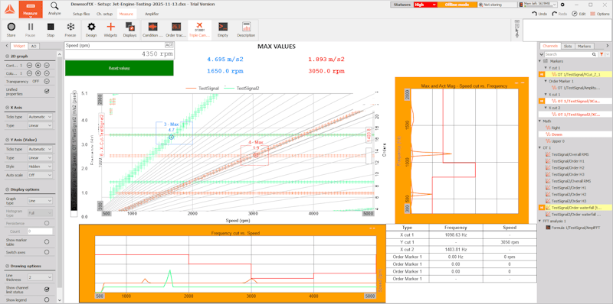613x304 pixels.
Task: Toggle the Unified properties checkbox
Action: [47, 91]
